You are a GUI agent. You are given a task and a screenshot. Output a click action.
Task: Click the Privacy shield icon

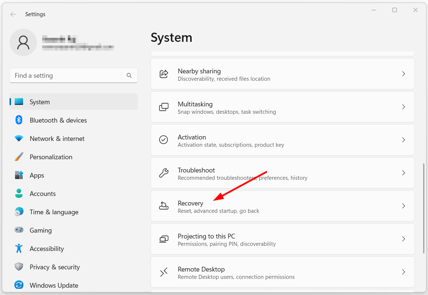pyautogui.click(x=19, y=267)
